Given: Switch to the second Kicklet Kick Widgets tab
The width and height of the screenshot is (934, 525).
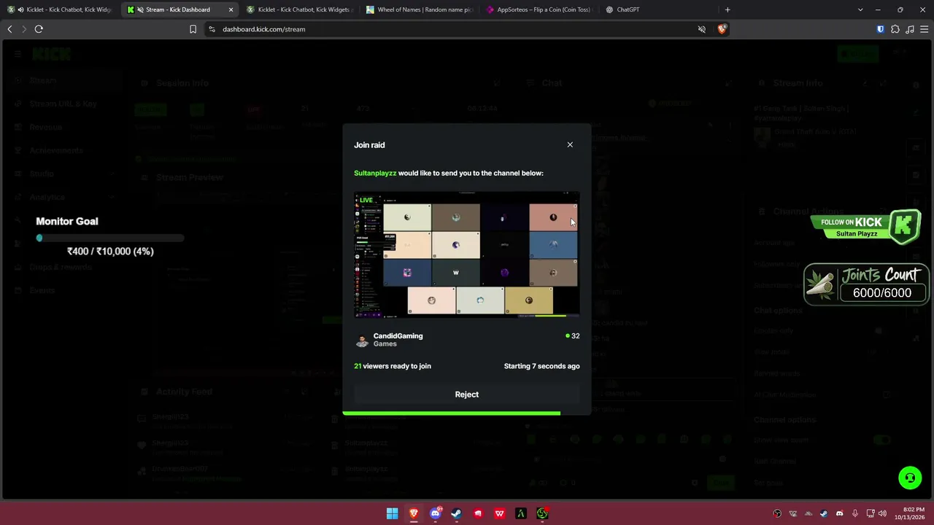Looking at the screenshot, I should (x=299, y=9).
